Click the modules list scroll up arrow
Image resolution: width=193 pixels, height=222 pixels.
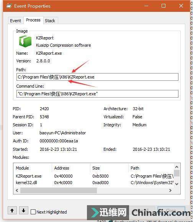(x=177, y=167)
